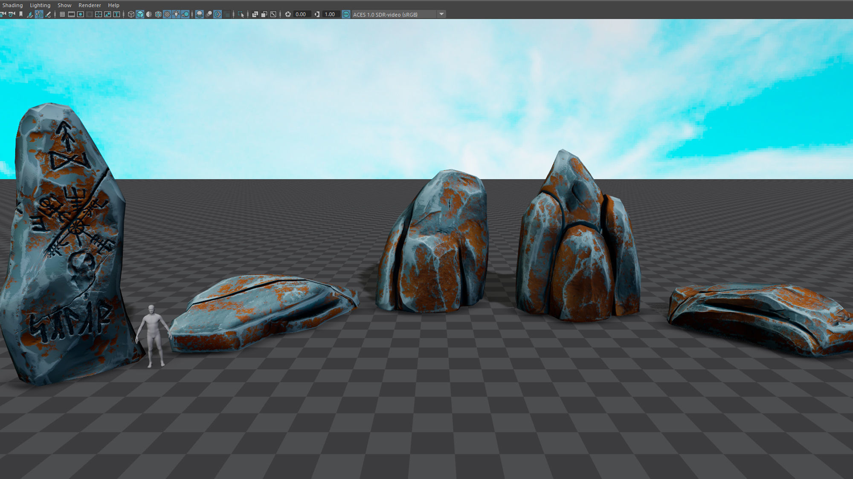Click the Image Plane icon
The width and height of the screenshot is (853, 479).
point(30,14)
